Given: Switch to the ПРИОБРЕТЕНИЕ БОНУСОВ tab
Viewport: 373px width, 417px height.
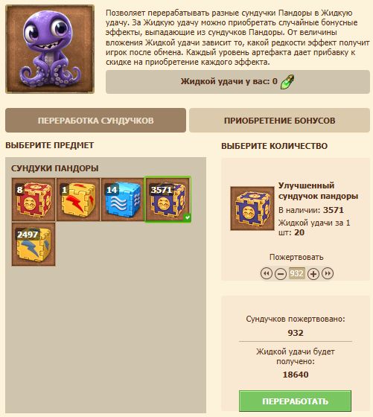Looking at the screenshot, I should (279, 121).
